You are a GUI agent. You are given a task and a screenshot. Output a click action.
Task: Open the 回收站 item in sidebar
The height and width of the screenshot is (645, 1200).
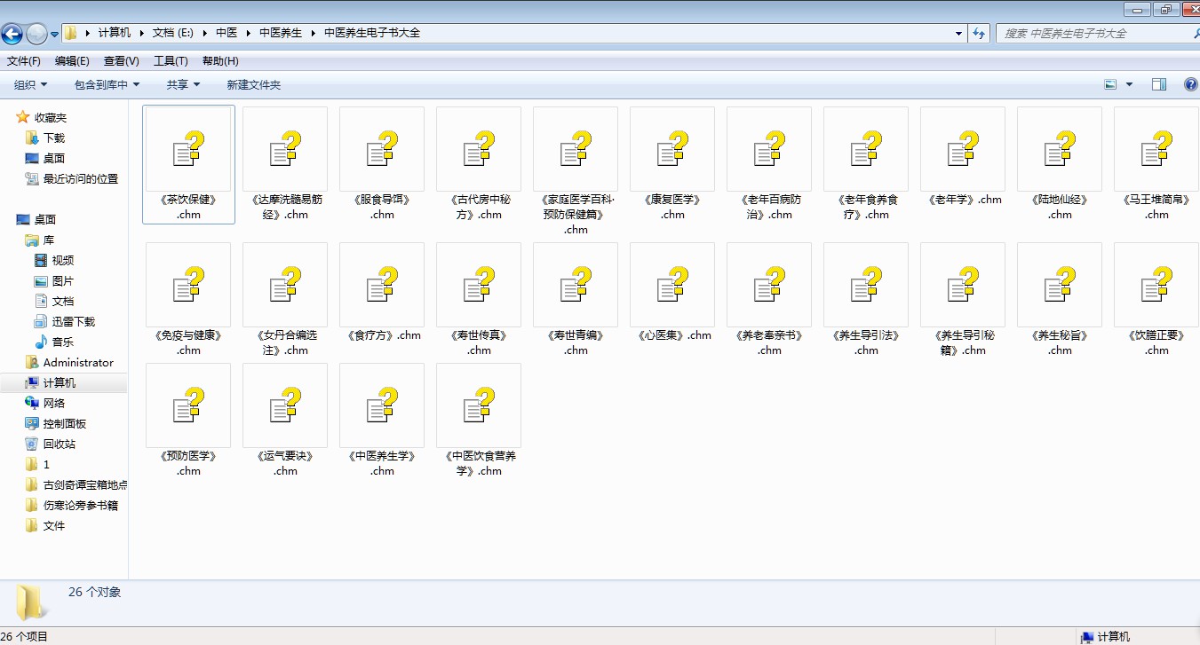click(x=60, y=444)
